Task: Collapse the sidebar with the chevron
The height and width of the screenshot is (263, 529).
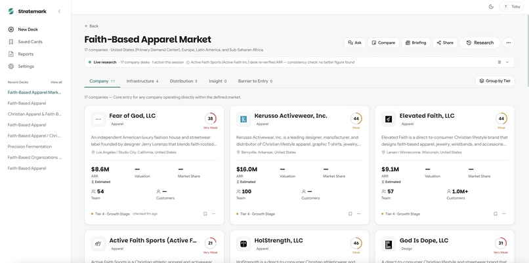Action: [59, 11]
